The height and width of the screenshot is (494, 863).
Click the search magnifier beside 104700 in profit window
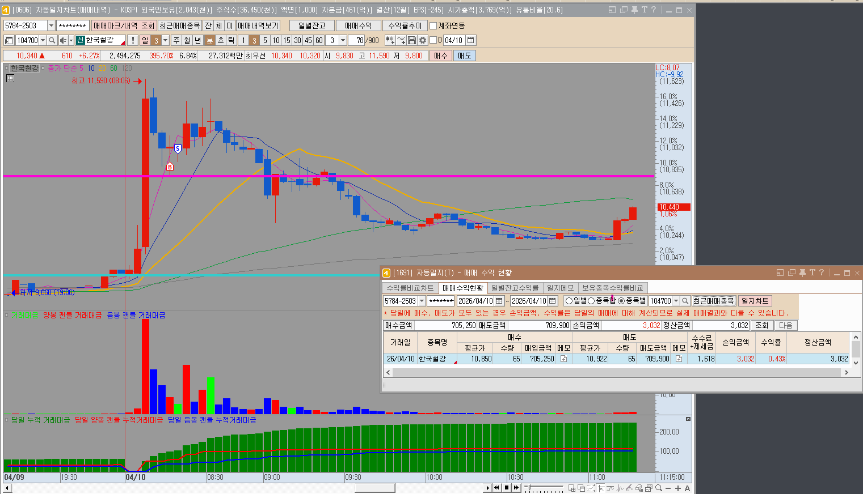pyautogui.click(x=685, y=301)
